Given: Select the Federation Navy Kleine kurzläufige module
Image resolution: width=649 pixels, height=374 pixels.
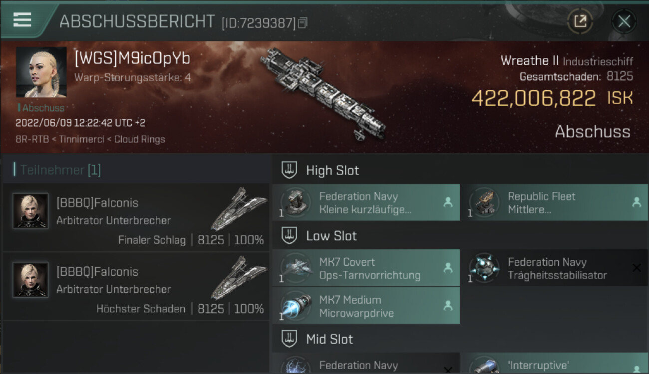Looking at the screenshot, I should pyautogui.click(x=365, y=202).
